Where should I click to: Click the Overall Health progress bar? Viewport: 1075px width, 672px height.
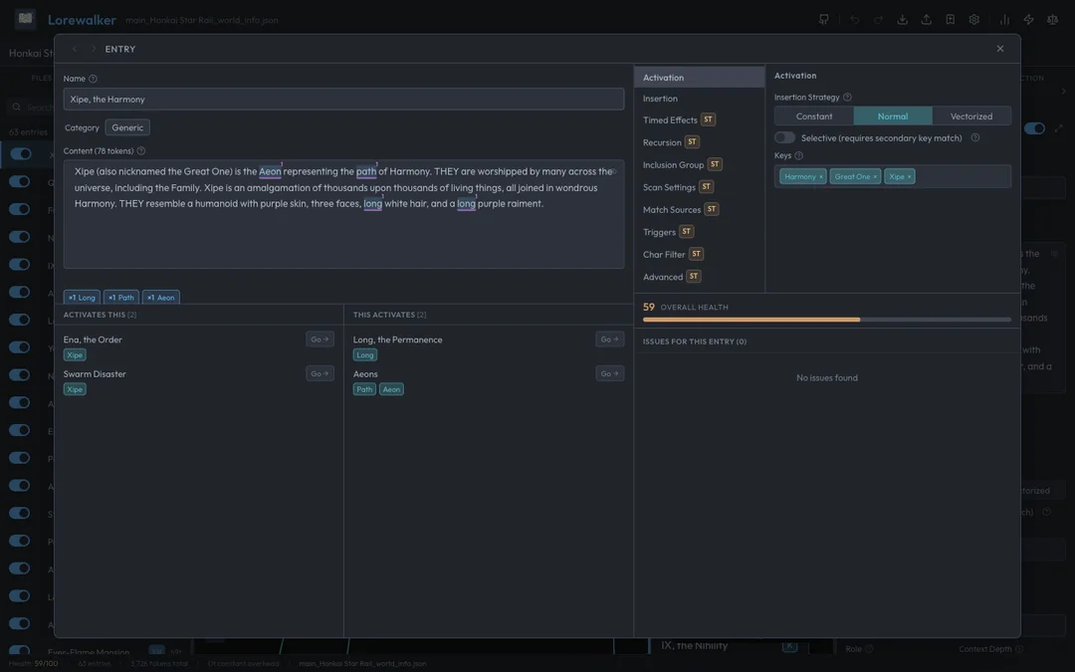pos(826,320)
